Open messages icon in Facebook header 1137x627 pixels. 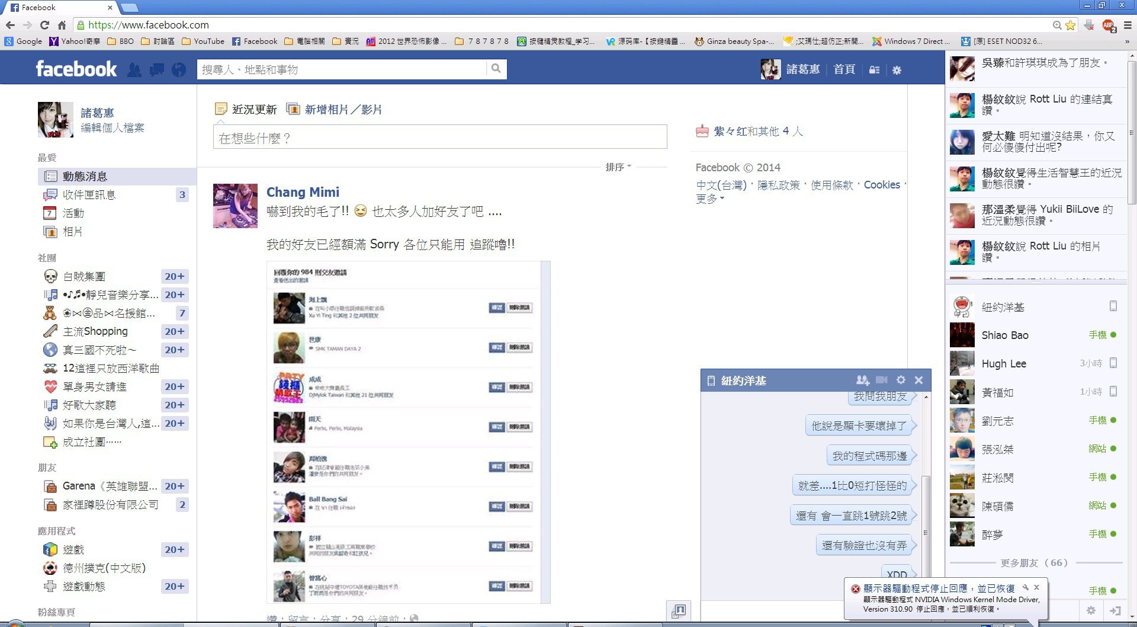click(157, 70)
